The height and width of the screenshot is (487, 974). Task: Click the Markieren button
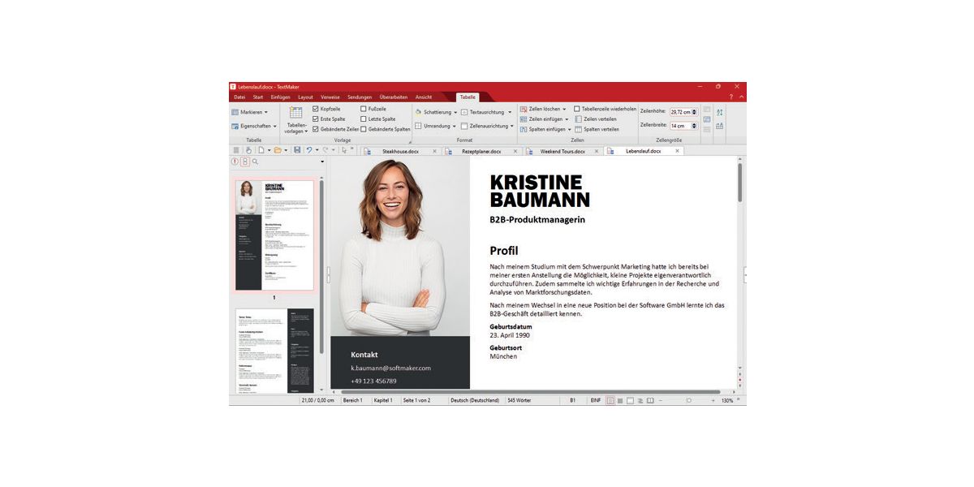(251, 112)
